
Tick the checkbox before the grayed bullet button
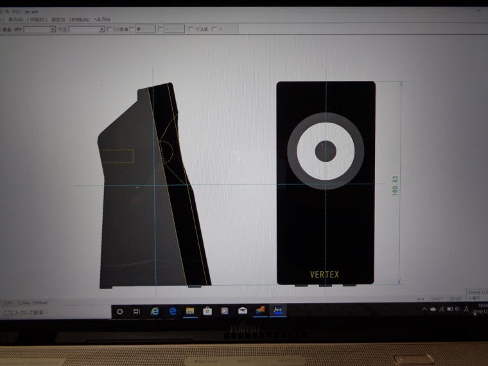(x=132, y=29)
